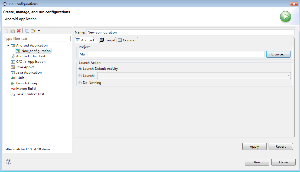Switch to the Common tab
Screen dimensions: 300x172
pos(128,40)
